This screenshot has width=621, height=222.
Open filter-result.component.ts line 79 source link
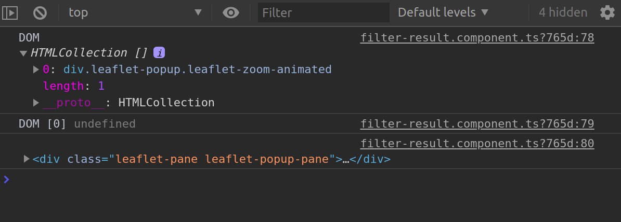(477, 124)
